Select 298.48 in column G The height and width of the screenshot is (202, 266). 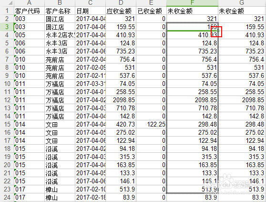pos(242,124)
